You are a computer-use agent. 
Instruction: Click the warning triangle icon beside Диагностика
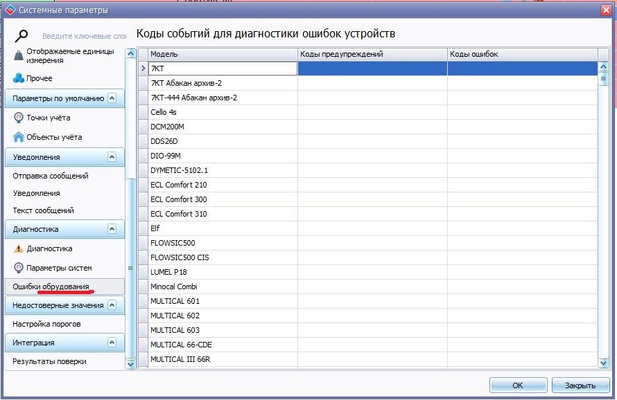click(x=18, y=248)
